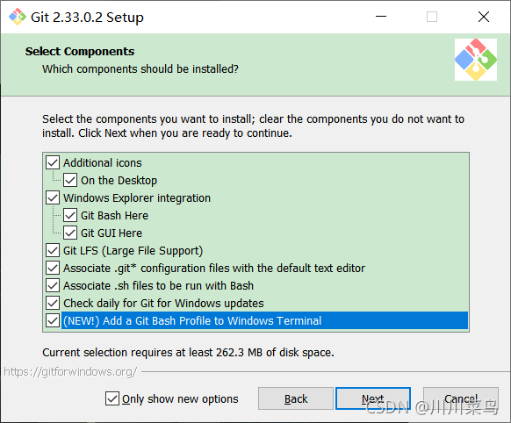Disable Git Bash Here option
511x423 pixels.
point(70,215)
